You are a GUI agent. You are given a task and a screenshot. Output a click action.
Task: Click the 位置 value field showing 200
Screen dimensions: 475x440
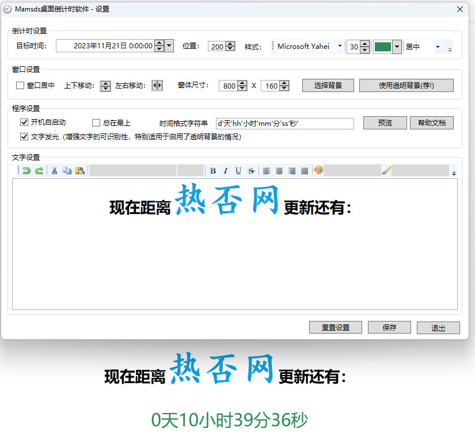217,47
